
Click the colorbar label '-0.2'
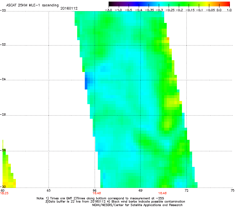[x=179, y=10]
